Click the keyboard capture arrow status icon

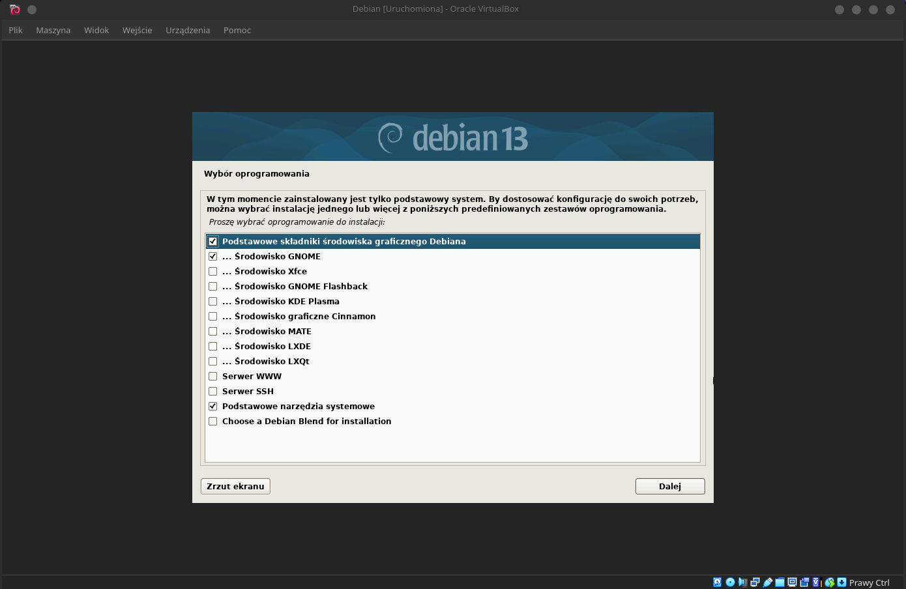click(x=841, y=582)
